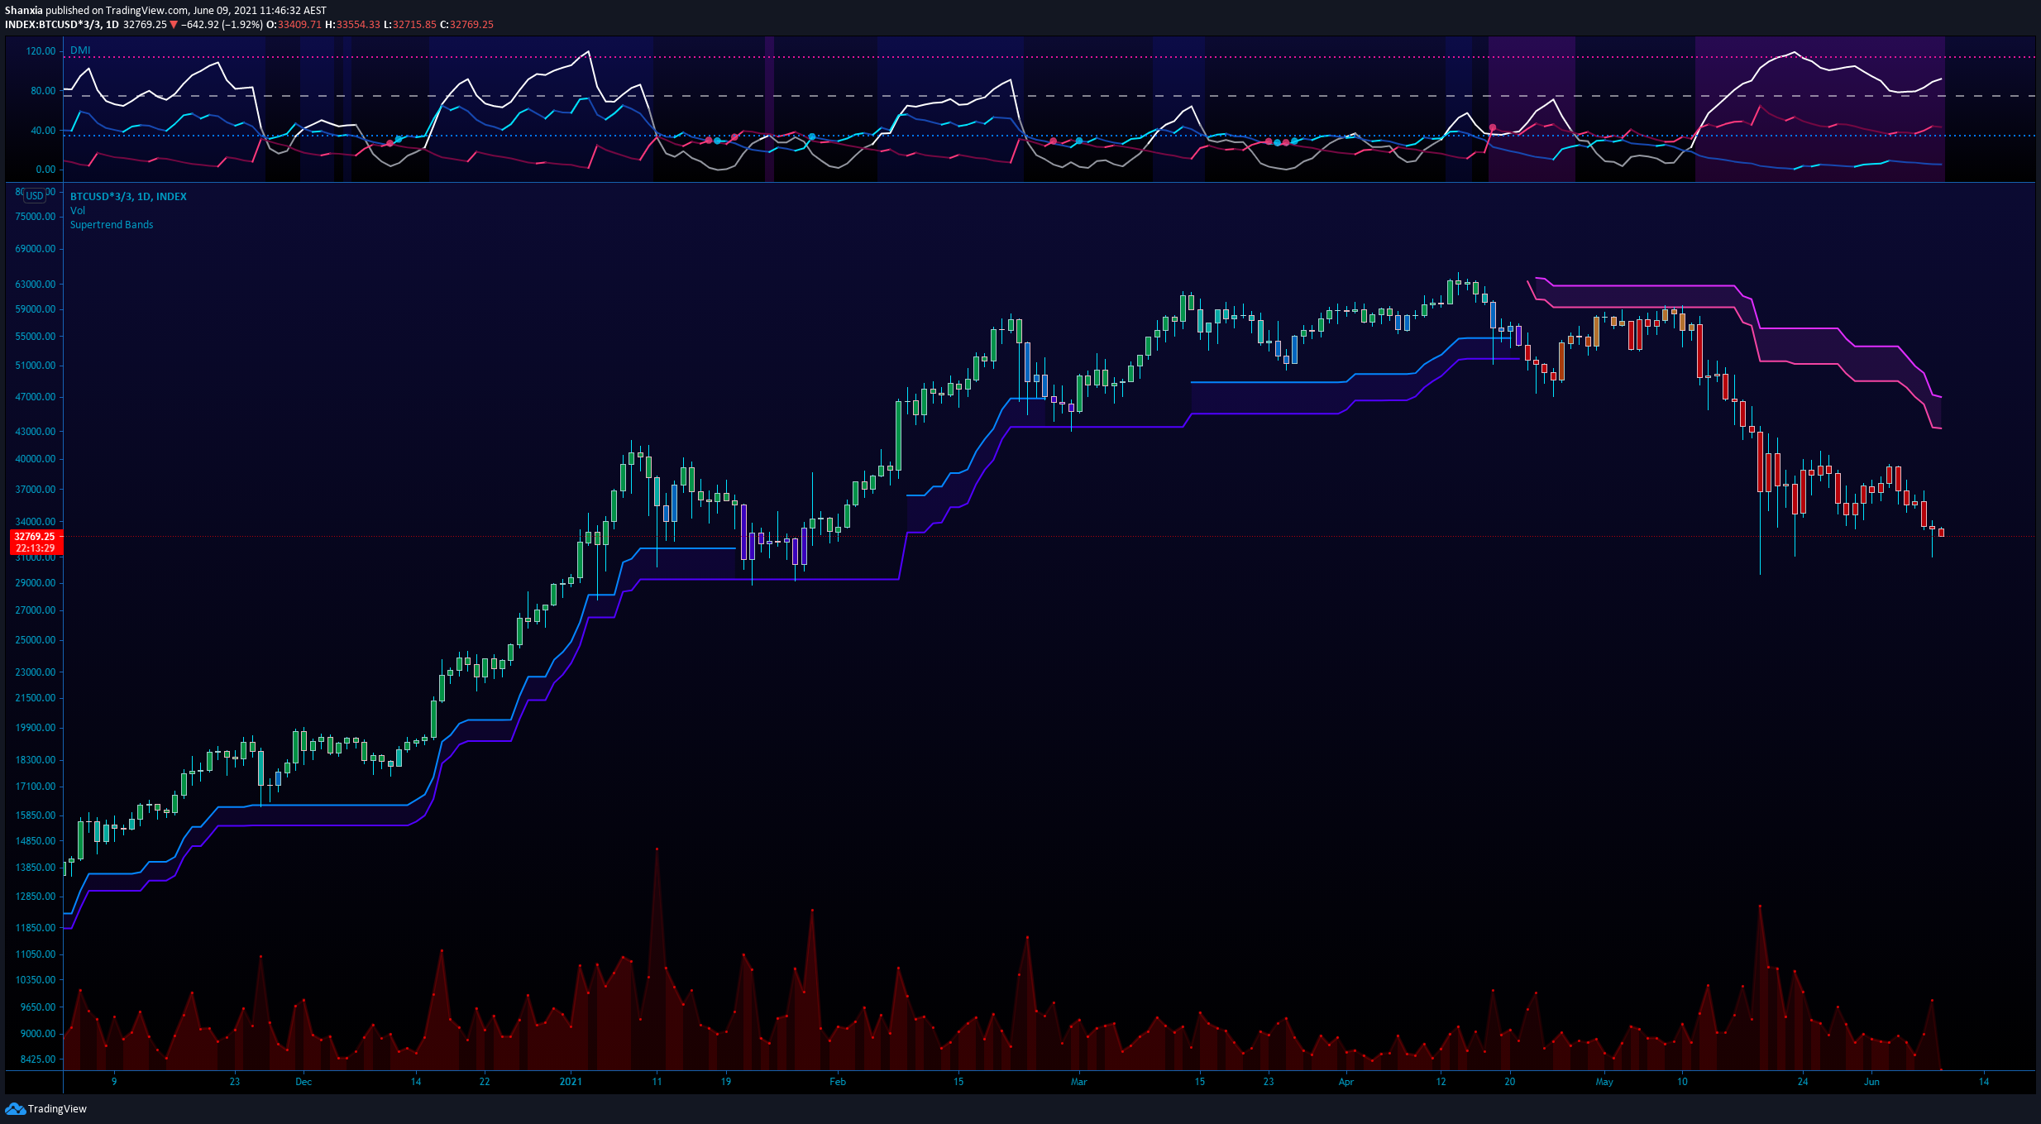Viewport: 2041px width, 1124px height.
Task: Select the BTCUSD*3/3, 1D, INDEX chart title
Action: (x=128, y=197)
